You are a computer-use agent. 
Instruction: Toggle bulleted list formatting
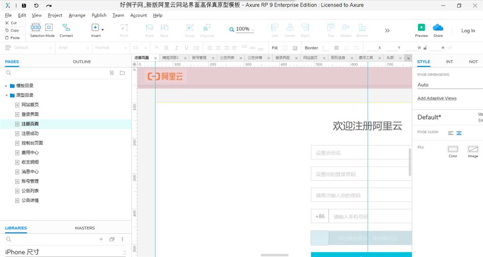click(x=196, y=48)
